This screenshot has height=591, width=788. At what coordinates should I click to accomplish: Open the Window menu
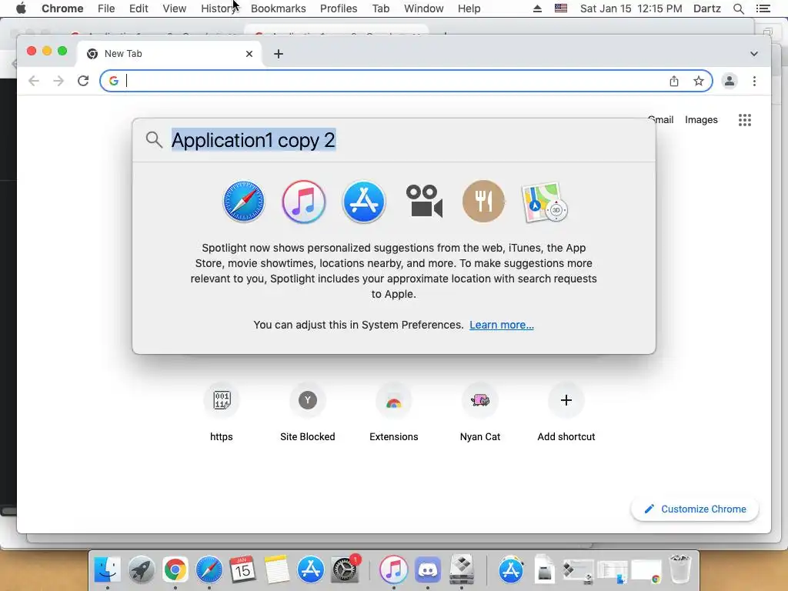coord(424,8)
